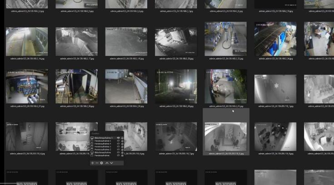Select thumbnail of file ending 205.118_9.jpg
The height and width of the screenshot is (185, 334).
pos(275,136)
